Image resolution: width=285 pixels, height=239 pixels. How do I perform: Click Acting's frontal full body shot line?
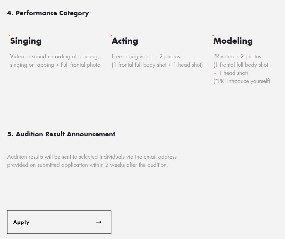pos(157,65)
